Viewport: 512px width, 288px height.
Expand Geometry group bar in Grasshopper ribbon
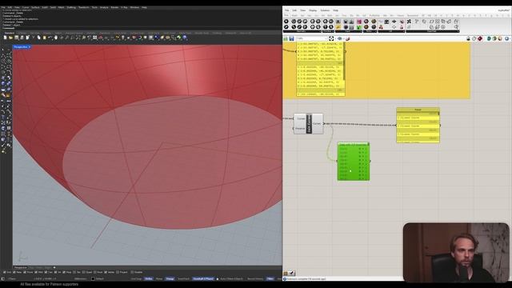(x=302, y=31)
